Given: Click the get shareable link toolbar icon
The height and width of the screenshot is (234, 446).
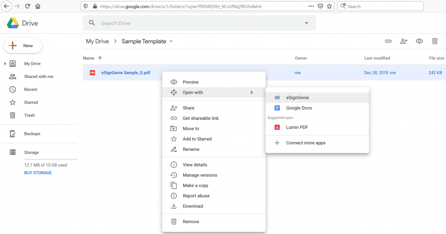Looking at the screenshot, I should coord(388,41).
